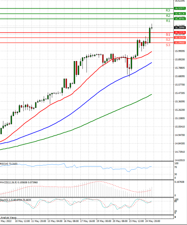Screen dimensions: 187x225
Task: Click the 15.99595 price axis value
Action: tap(180, 51)
